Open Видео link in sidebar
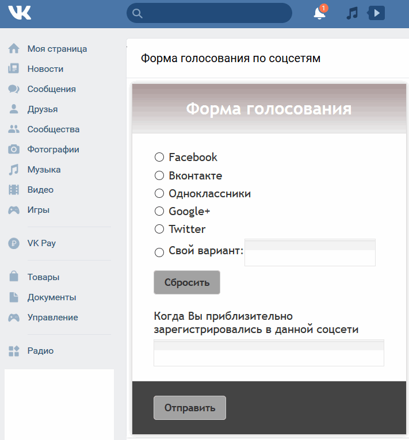 (40, 190)
